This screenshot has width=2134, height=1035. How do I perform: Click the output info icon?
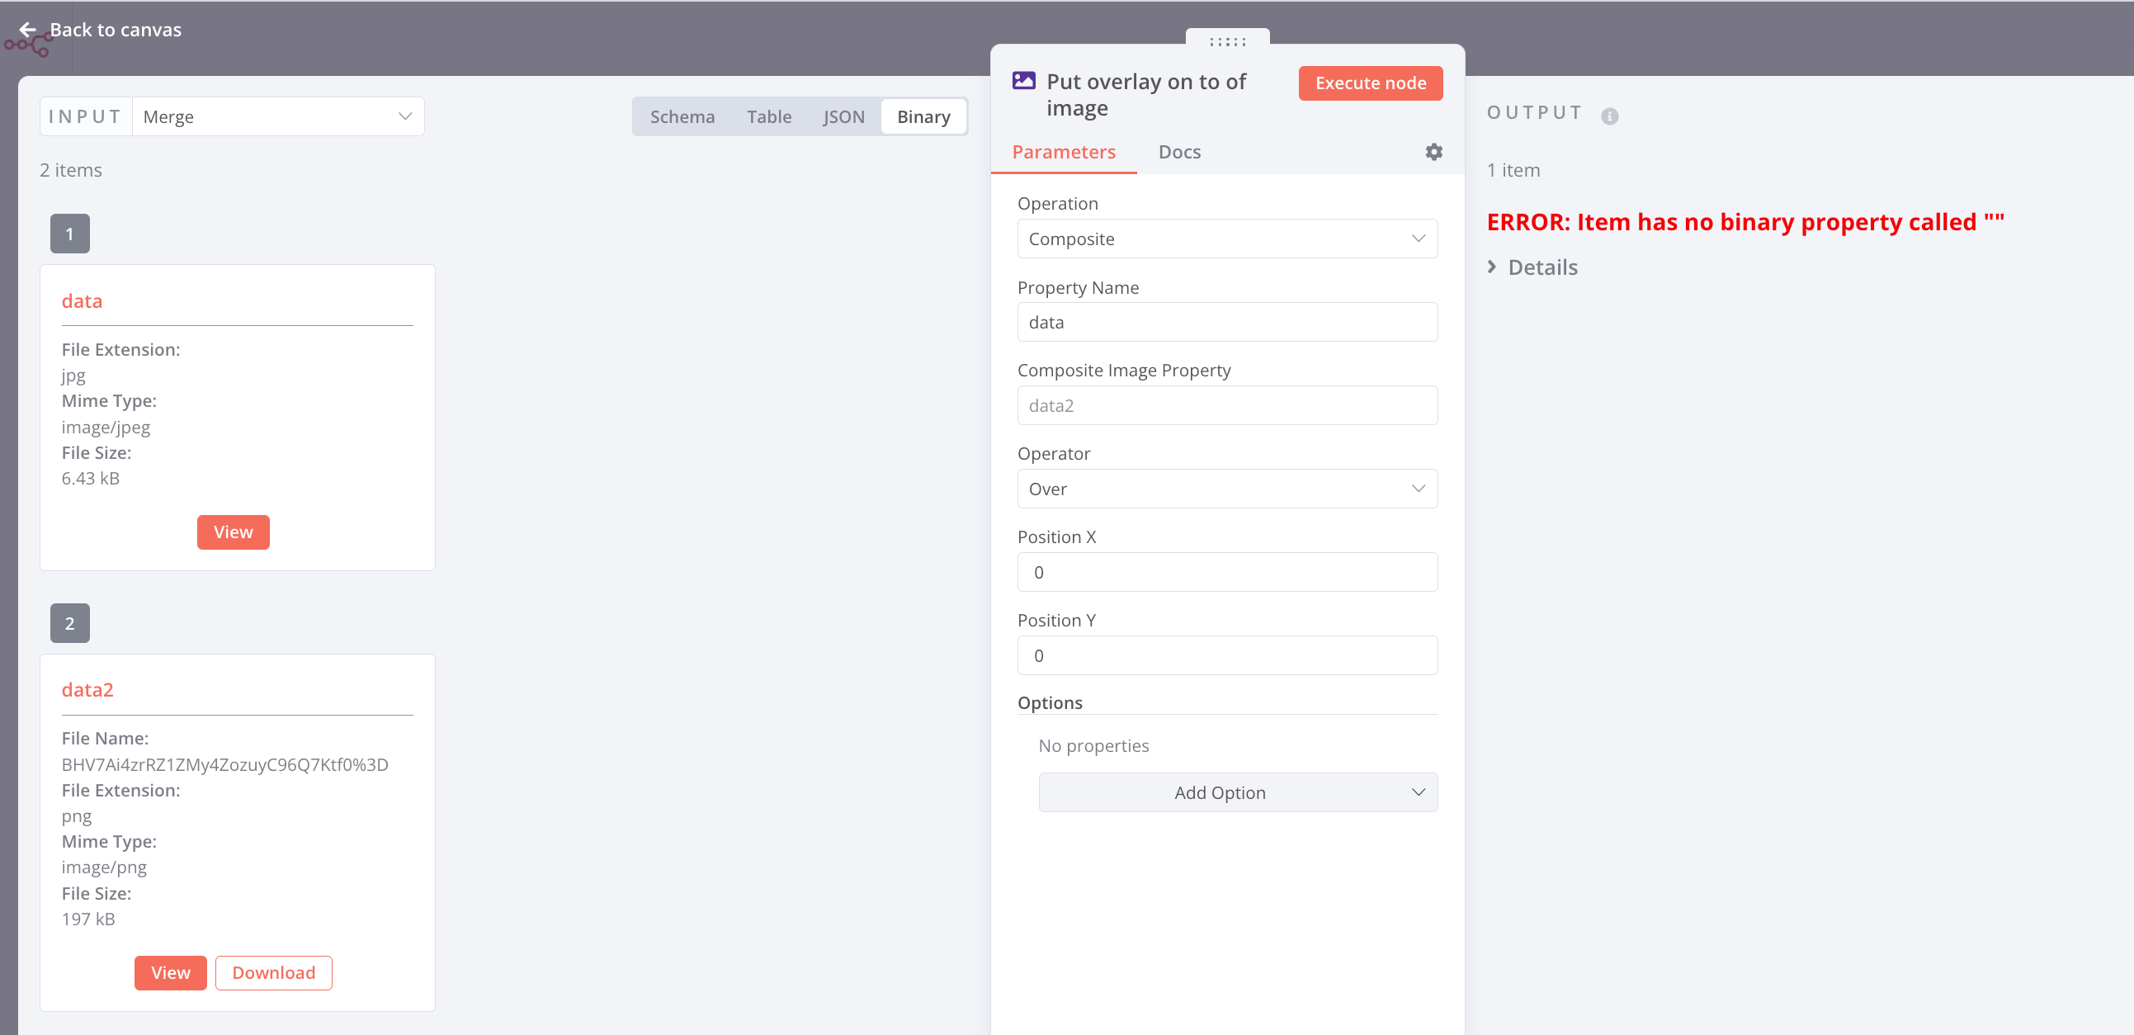[1609, 116]
